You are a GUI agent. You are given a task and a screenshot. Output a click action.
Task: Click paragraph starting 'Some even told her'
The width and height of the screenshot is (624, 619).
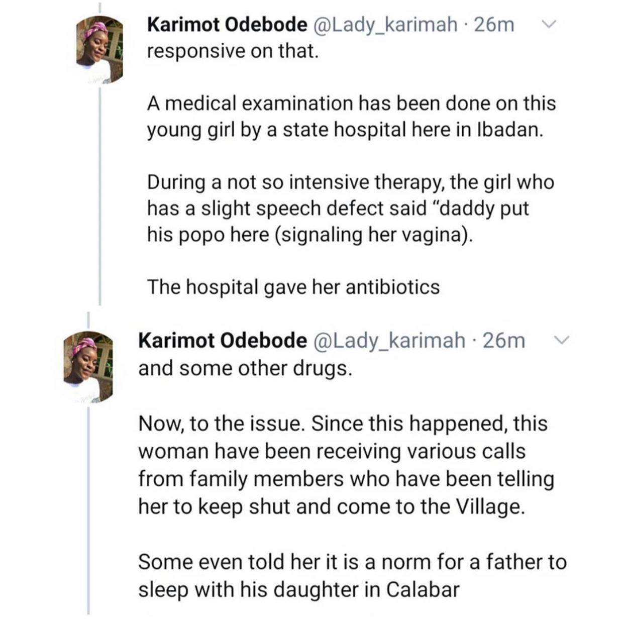point(352,575)
